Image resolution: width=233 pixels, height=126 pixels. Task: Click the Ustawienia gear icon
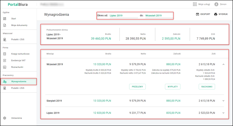point(5,118)
